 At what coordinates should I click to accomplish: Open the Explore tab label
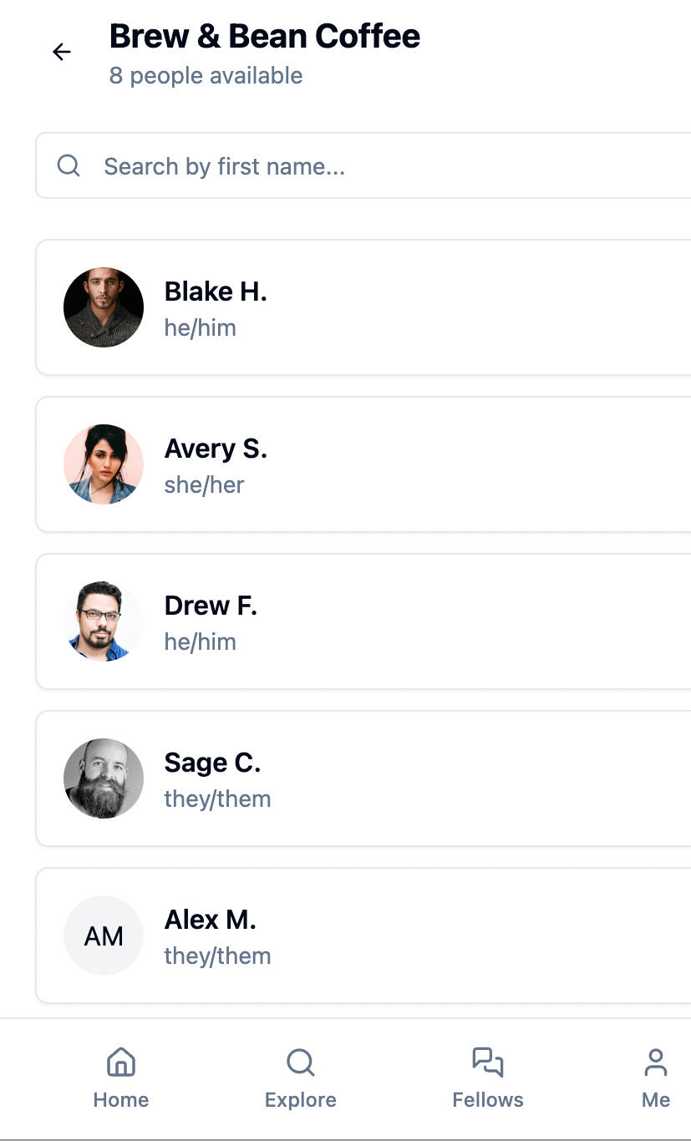(x=300, y=1100)
